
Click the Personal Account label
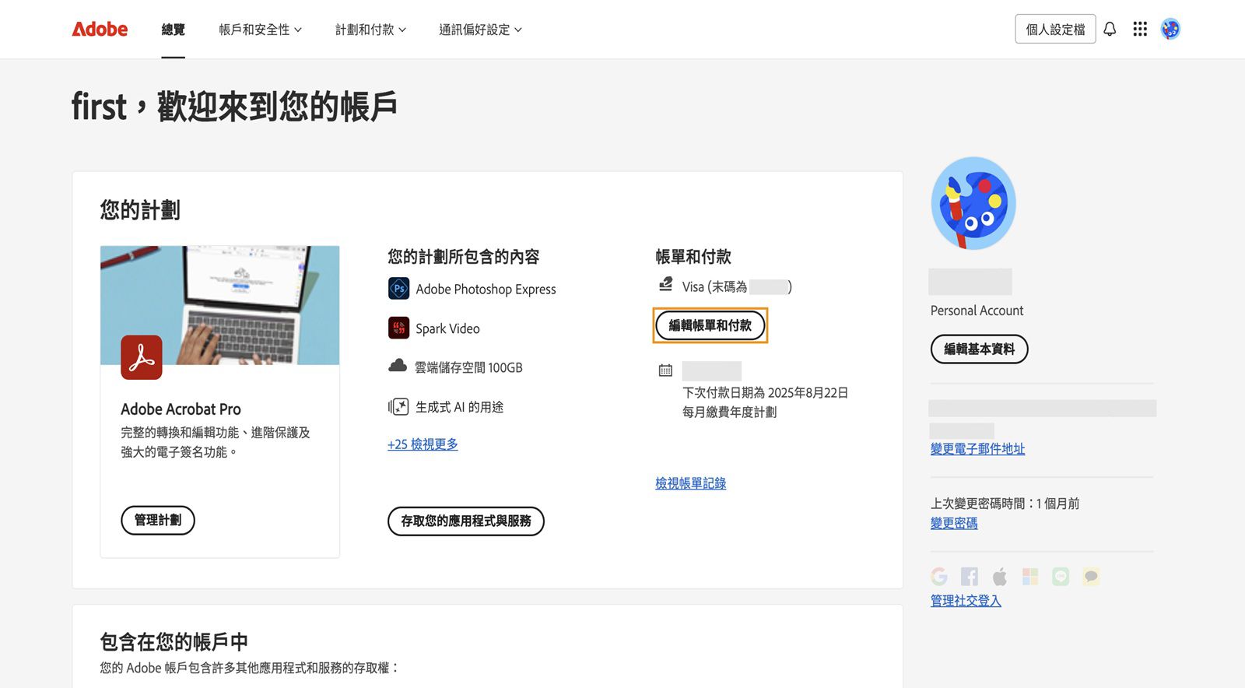[977, 311]
